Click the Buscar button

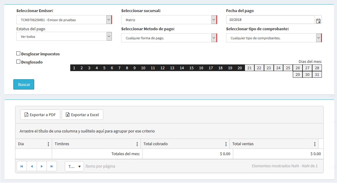(24, 84)
